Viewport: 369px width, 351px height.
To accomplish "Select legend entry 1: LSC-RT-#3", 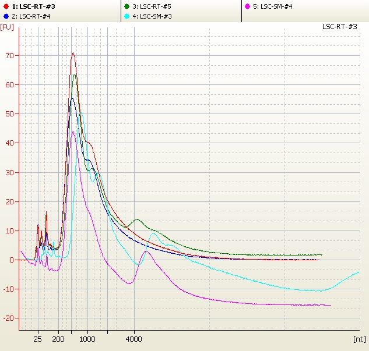I will click(29, 6).
